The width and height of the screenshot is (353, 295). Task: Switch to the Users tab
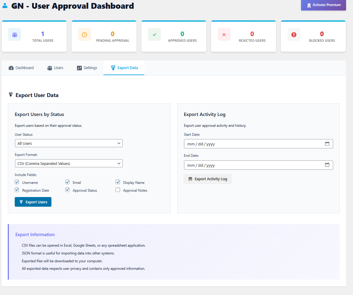point(55,68)
